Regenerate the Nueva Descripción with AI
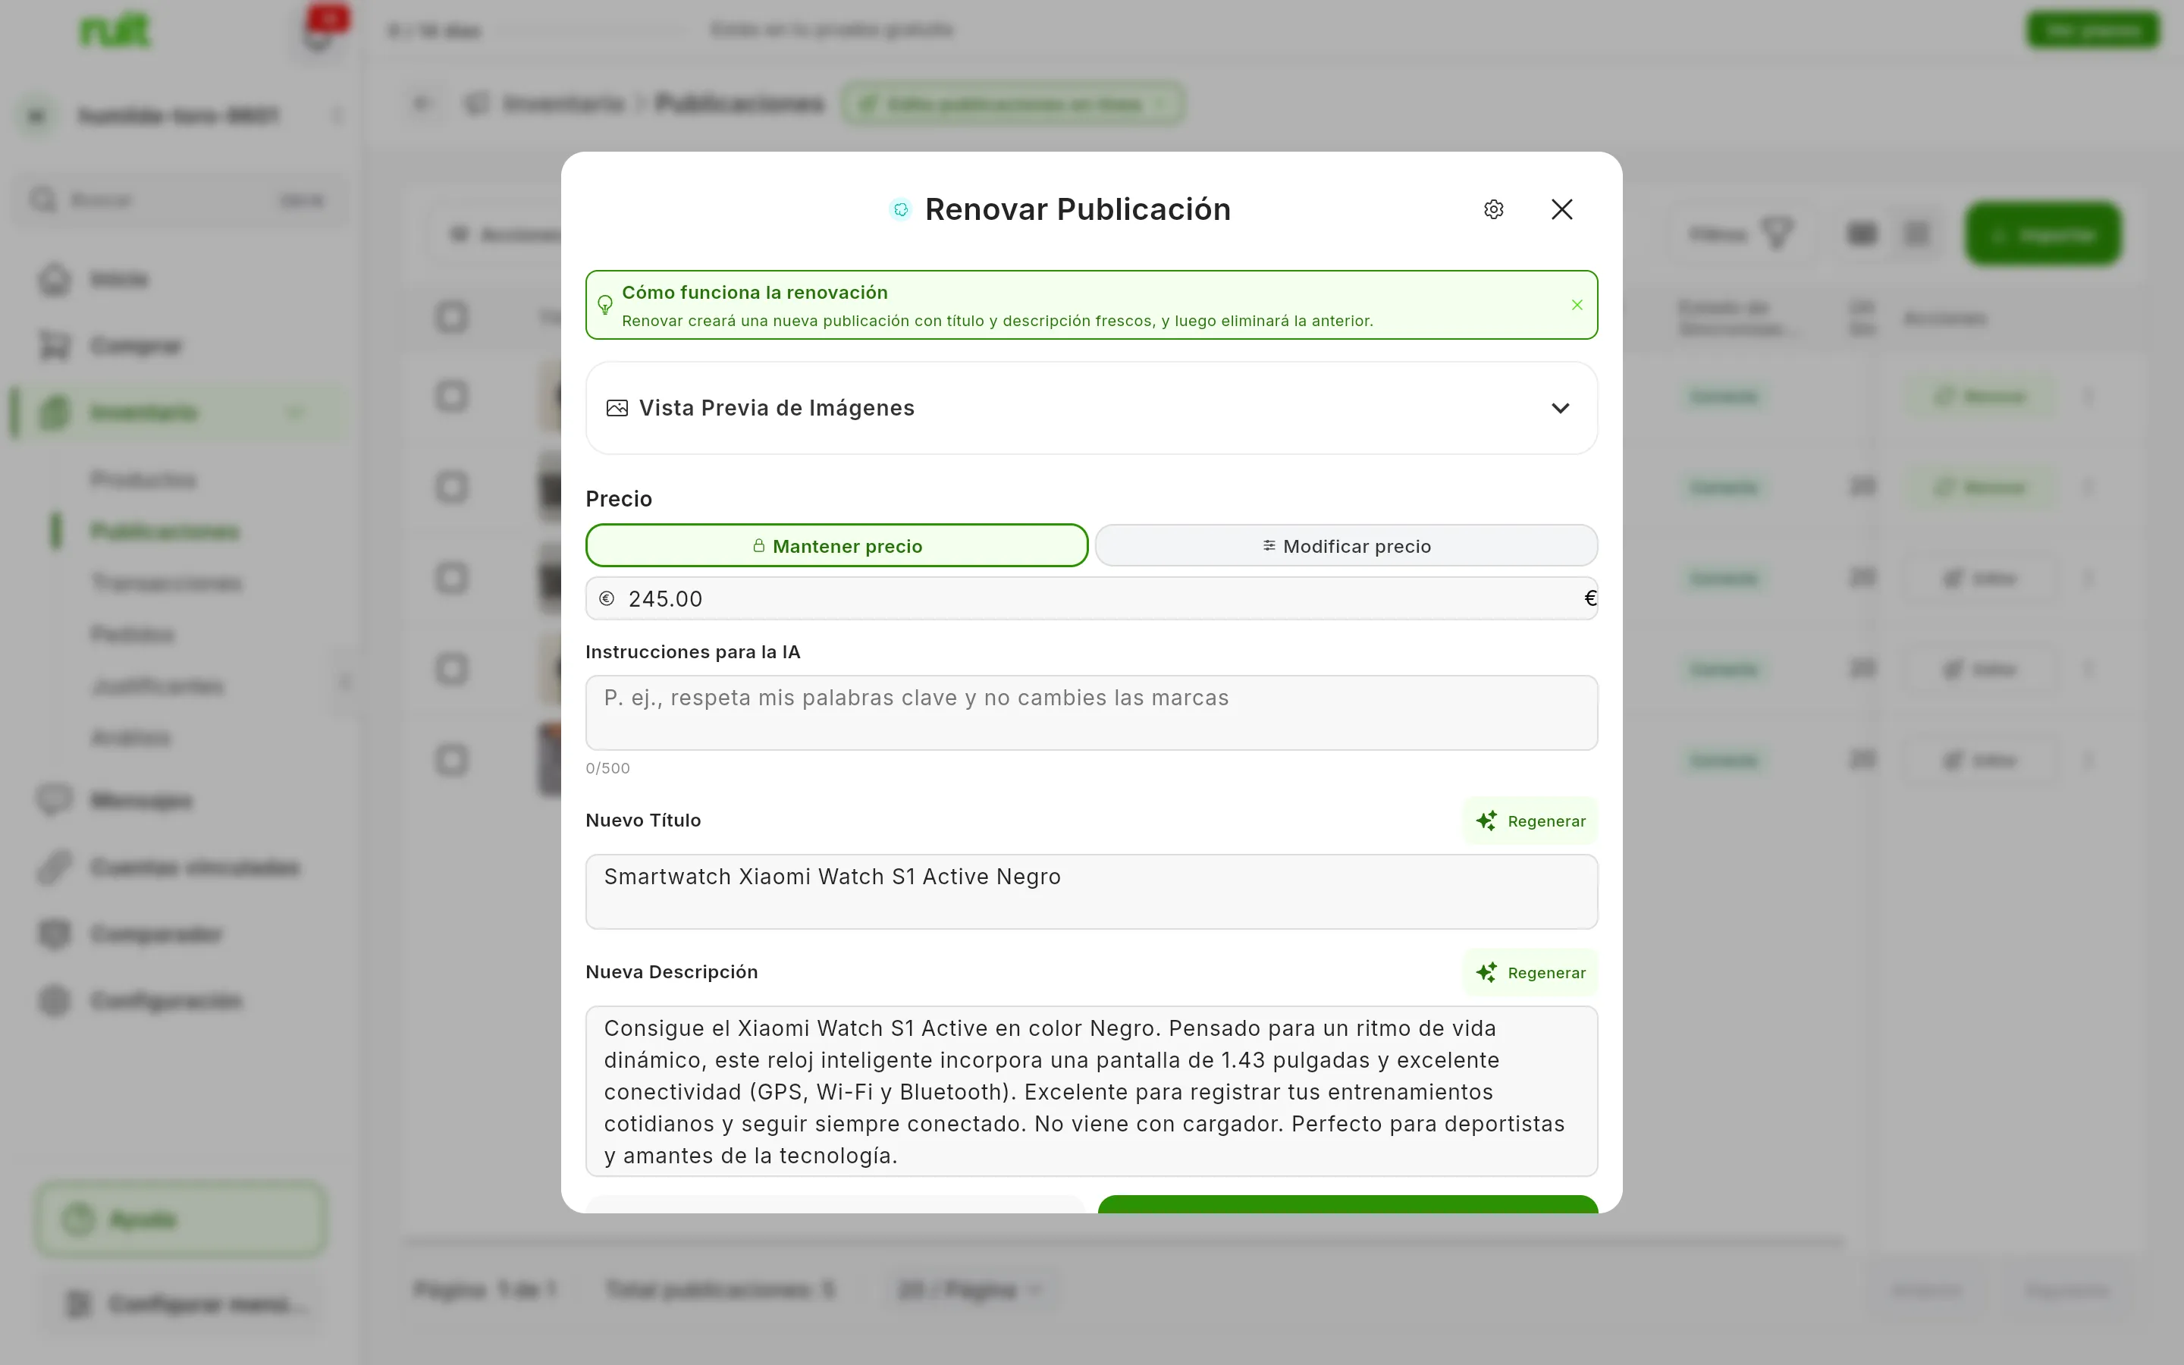This screenshot has height=1365, width=2184. (1530, 972)
